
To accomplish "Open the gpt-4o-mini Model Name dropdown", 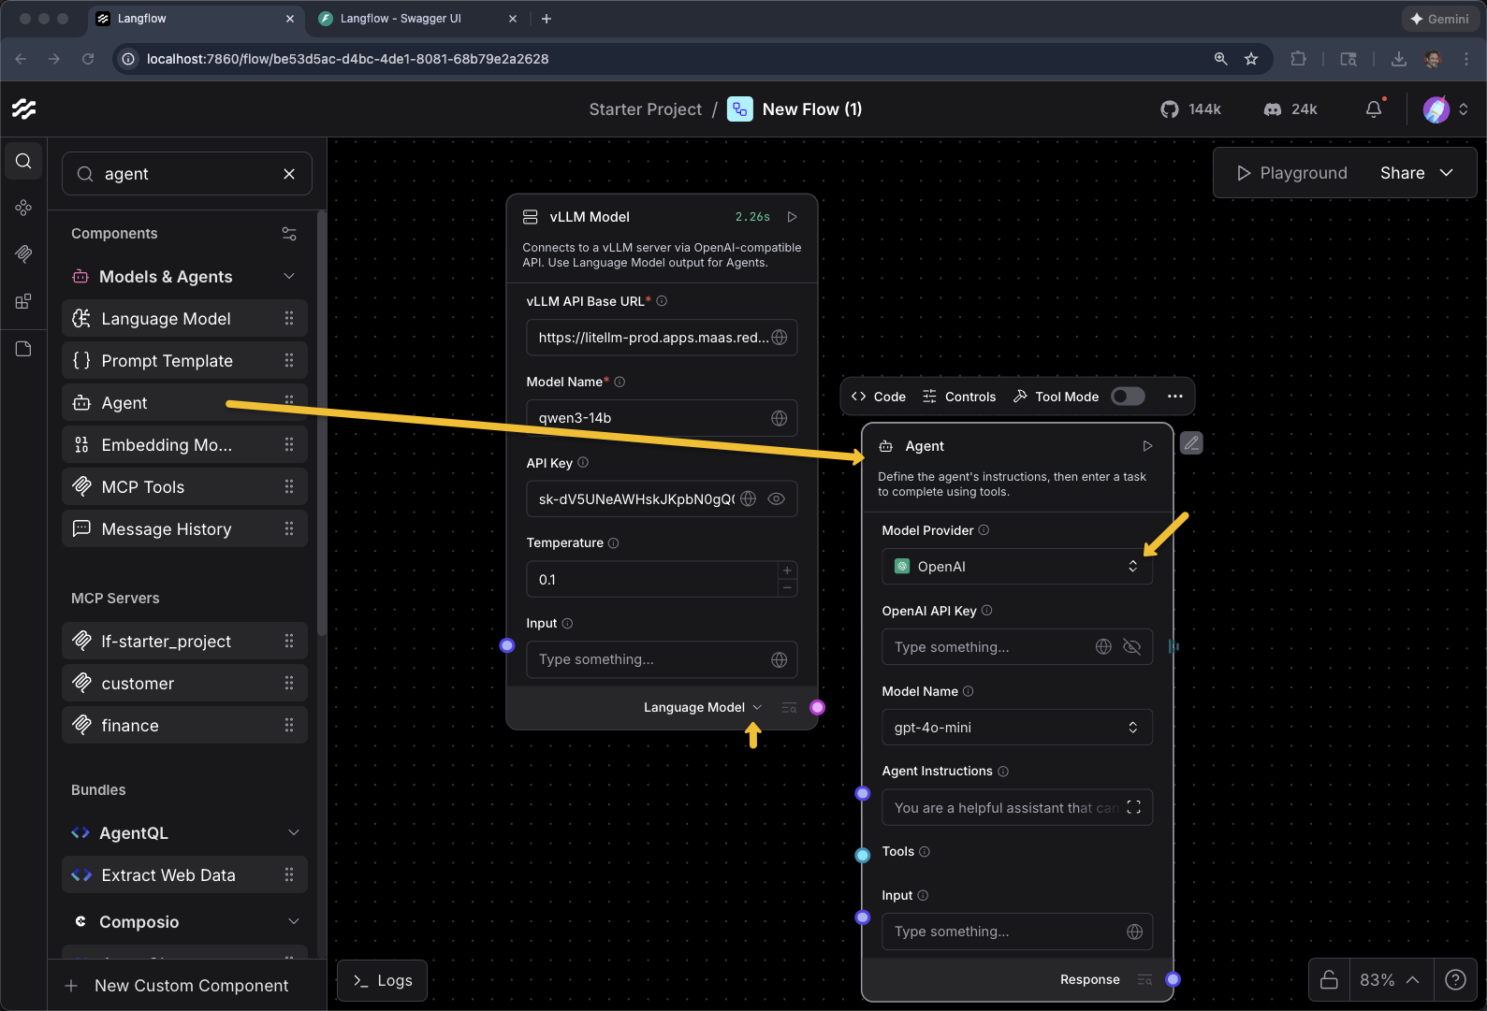I will click(1016, 728).
